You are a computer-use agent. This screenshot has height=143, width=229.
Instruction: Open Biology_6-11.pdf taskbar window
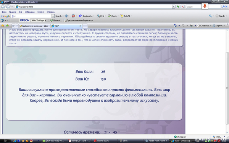79,141
